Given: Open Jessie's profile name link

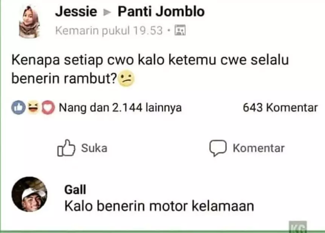Looking at the screenshot, I should pos(76,11).
